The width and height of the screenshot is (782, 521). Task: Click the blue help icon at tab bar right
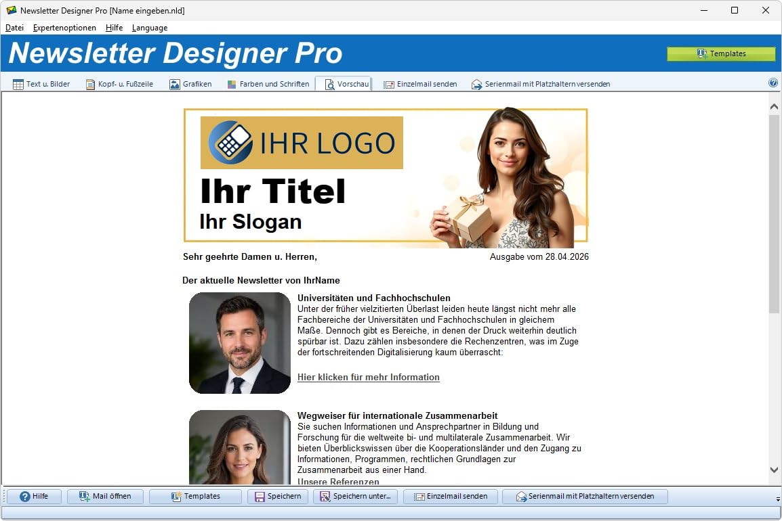pos(773,83)
